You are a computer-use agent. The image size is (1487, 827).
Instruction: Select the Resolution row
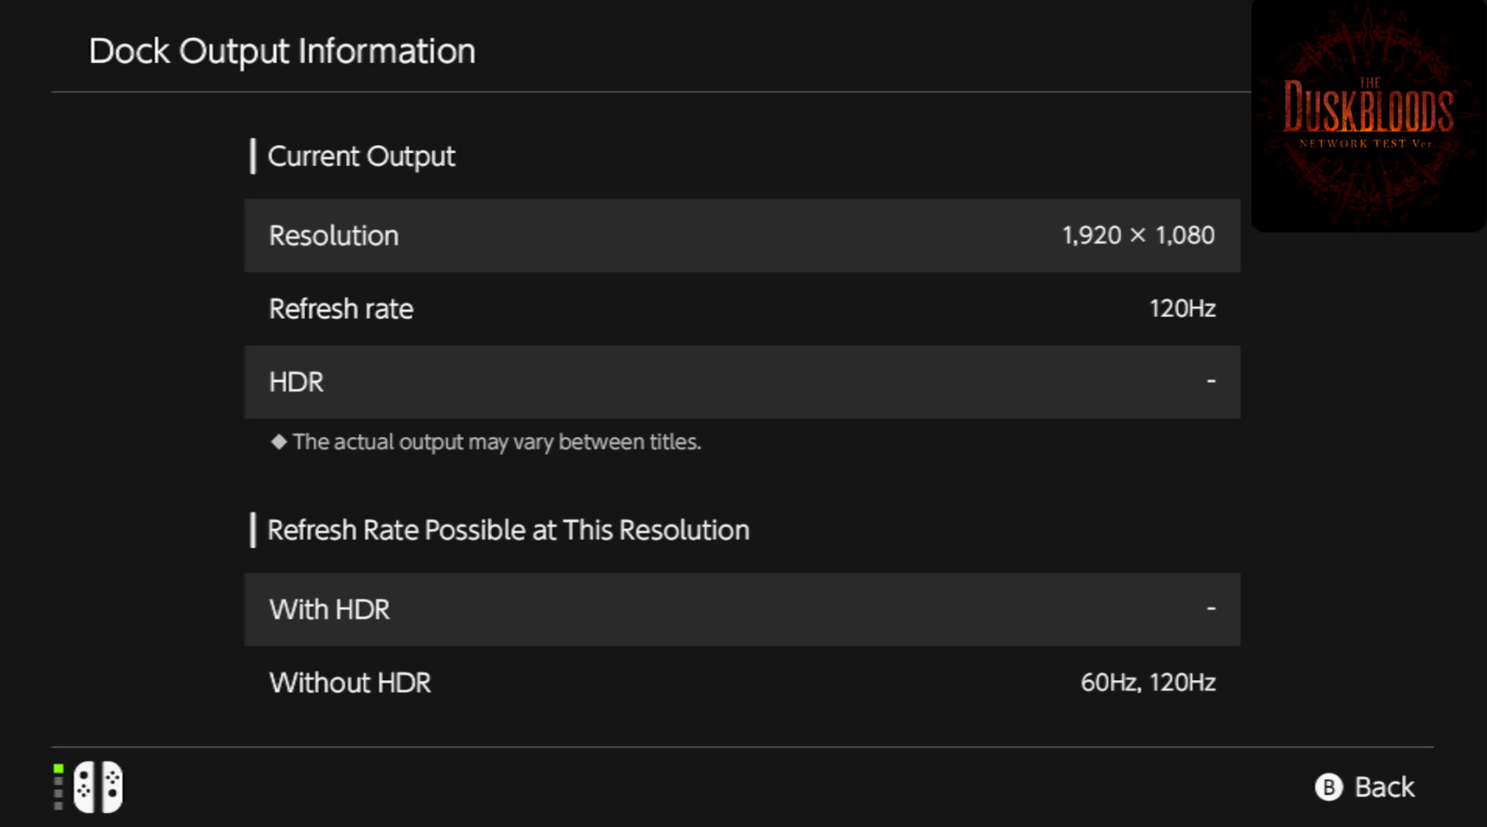[742, 236]
